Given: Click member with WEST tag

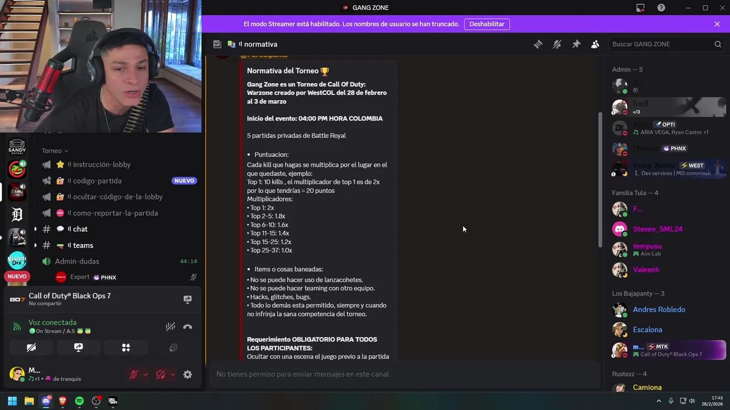Looking at the screenshot, I should 667,169.
